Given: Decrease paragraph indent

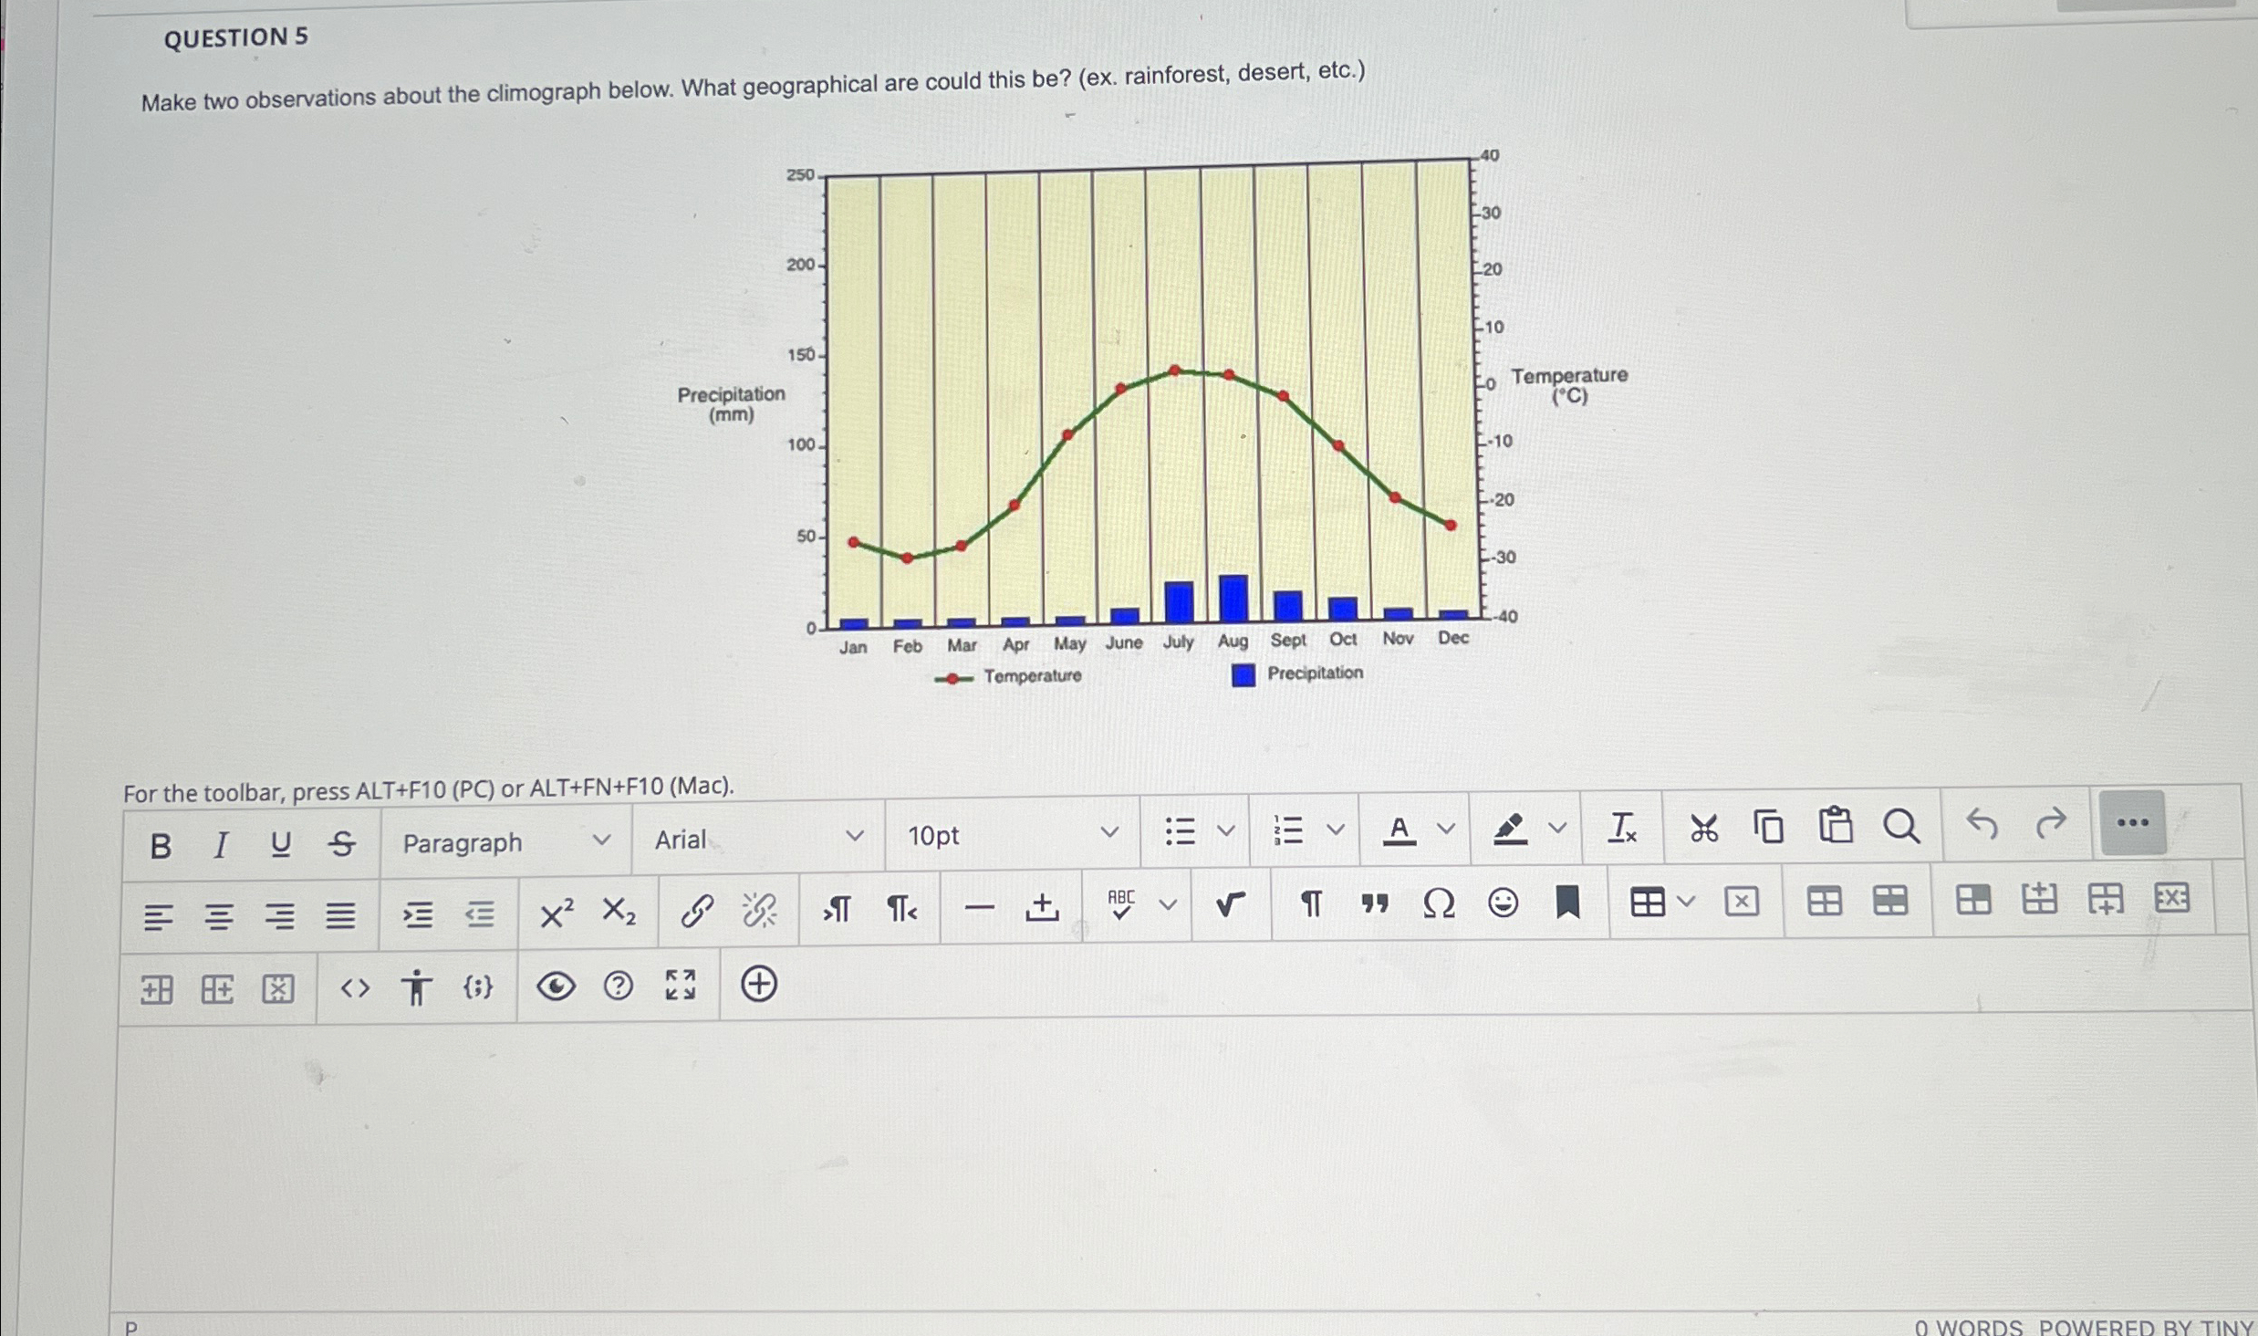Looking at the screenshot, I should 479,913.
